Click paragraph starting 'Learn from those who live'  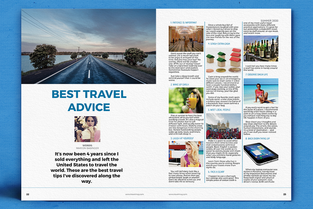click(x=224, y=164)
